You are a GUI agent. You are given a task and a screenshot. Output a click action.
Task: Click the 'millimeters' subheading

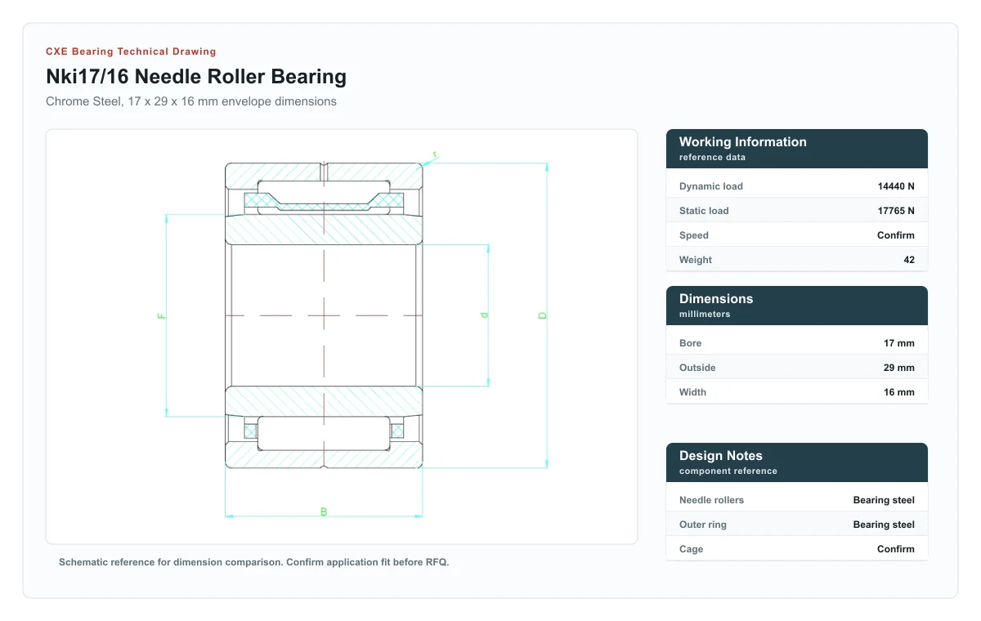705,314
